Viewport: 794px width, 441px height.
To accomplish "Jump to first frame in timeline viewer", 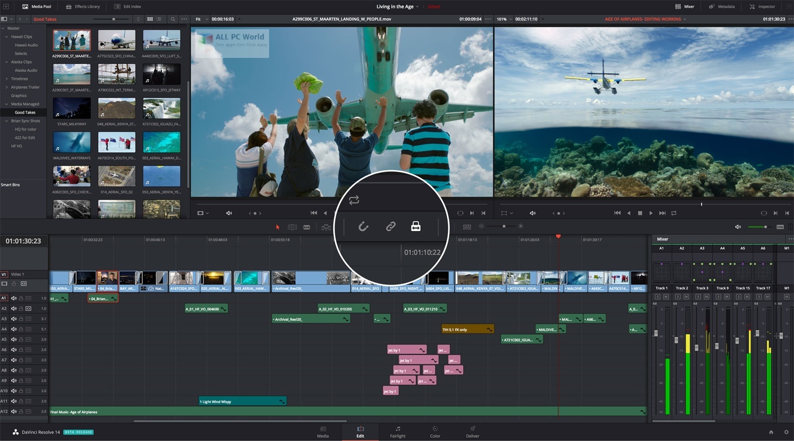I will tap(617, 213).
